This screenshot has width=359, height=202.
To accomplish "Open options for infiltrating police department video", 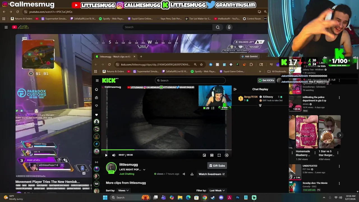I will click(x=339, y=98).
